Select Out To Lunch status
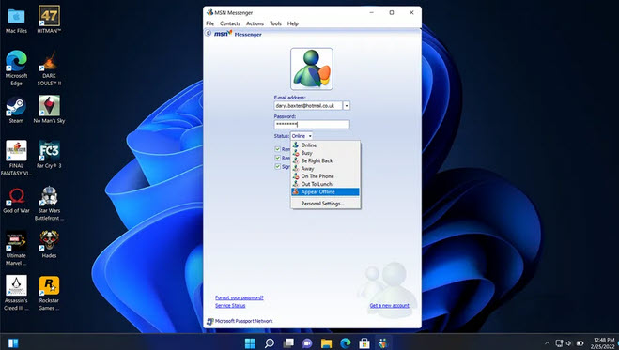 [325, 184]
